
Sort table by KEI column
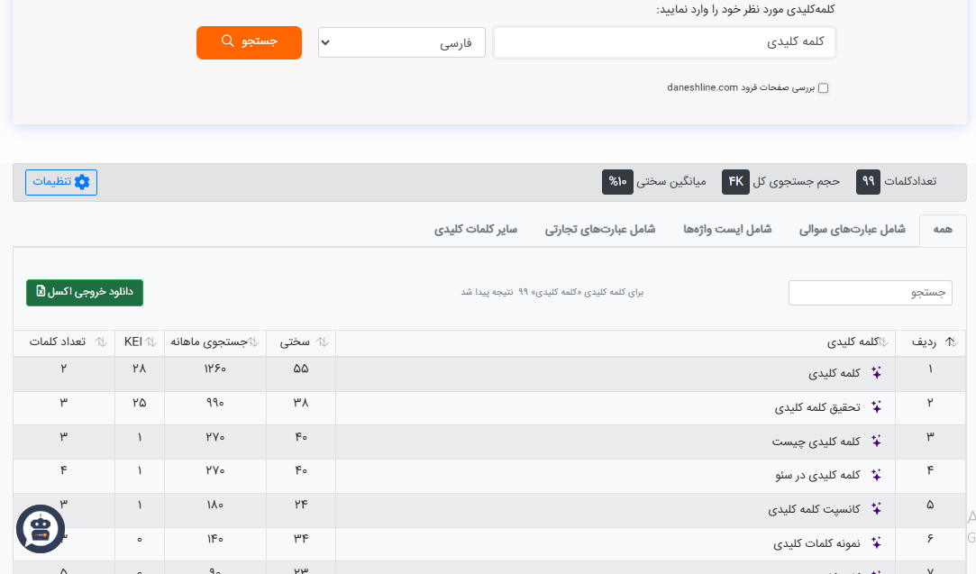(x=140, y=342)
